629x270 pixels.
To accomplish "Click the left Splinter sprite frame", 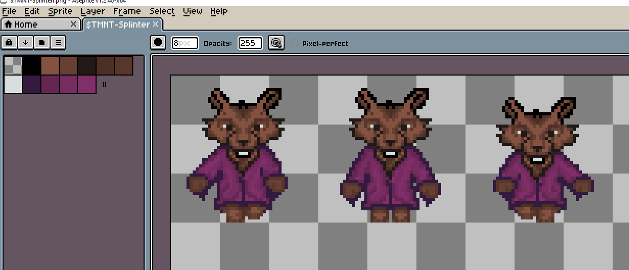I will pyautogui.click(x=238, y=155).
